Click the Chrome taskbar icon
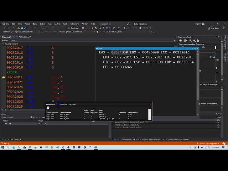The height and width of the screenshot is (171, 228). (x=30, y=147)
